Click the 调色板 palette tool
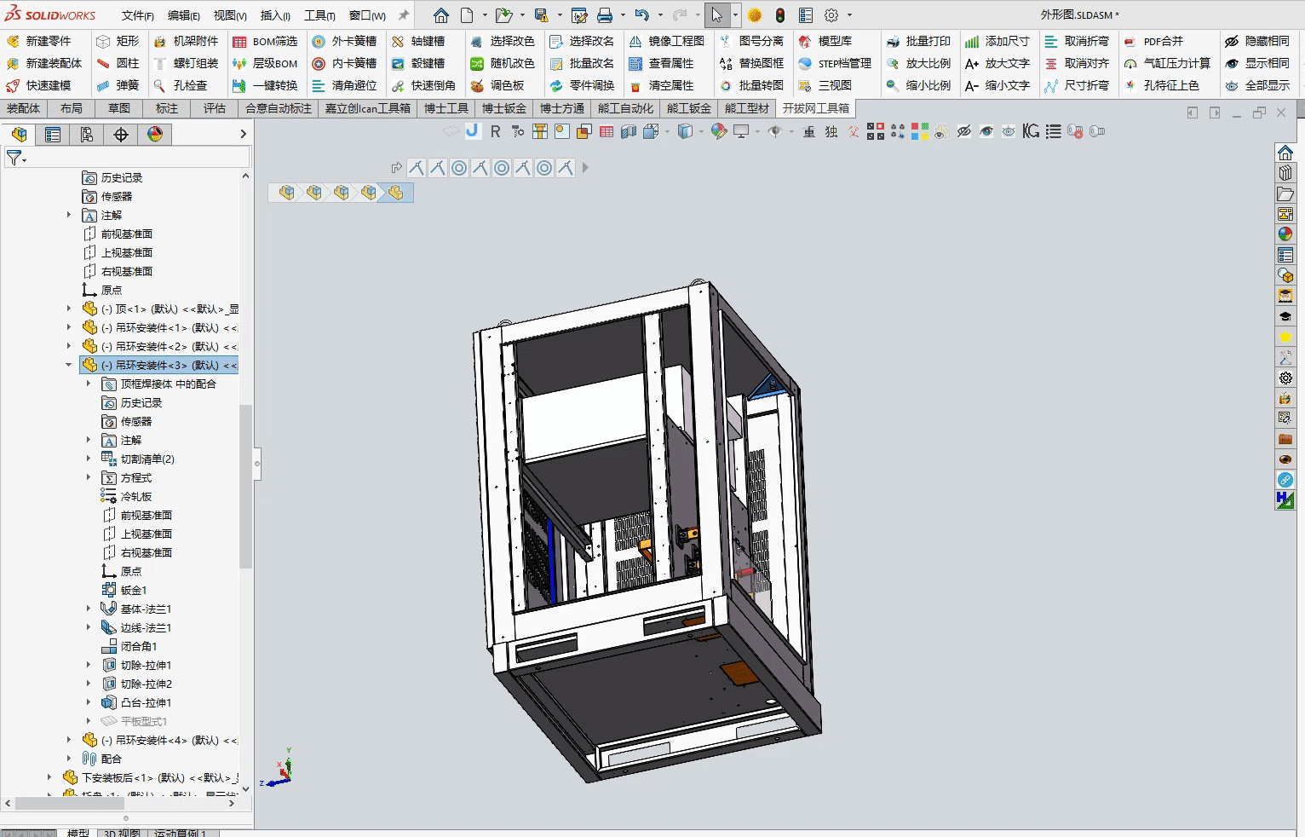Screen dimensions: 1305x837 click(500, 85)
